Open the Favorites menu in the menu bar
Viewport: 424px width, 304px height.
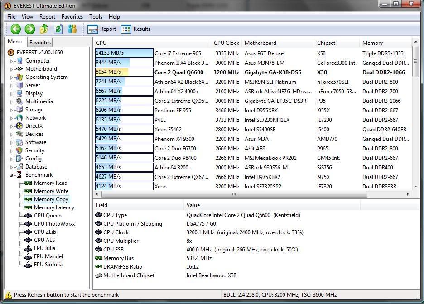72,17
